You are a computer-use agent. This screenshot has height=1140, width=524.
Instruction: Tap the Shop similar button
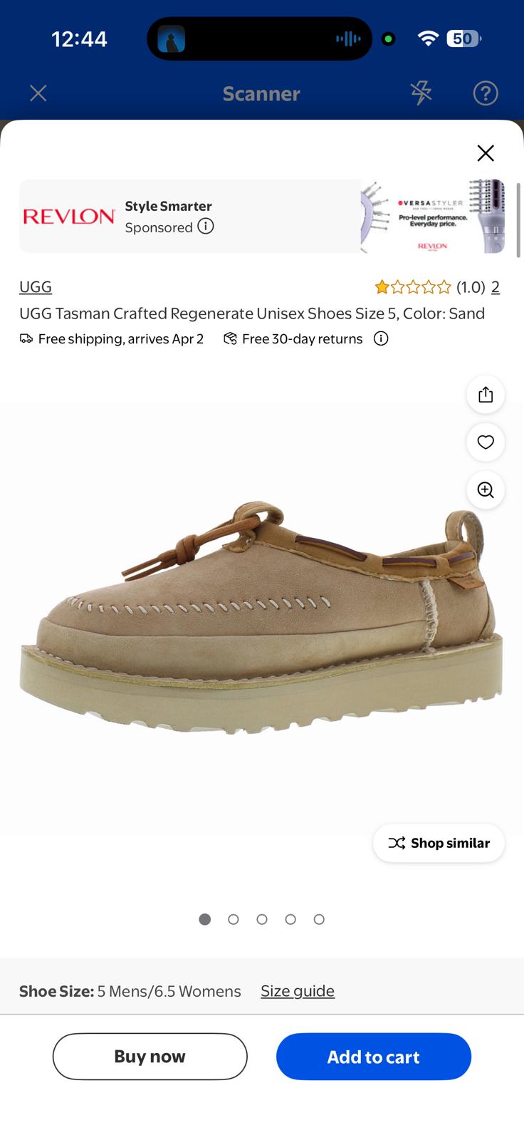439,843
